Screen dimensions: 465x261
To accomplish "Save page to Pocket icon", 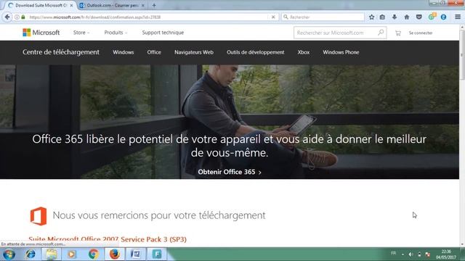I will [418, 17].
